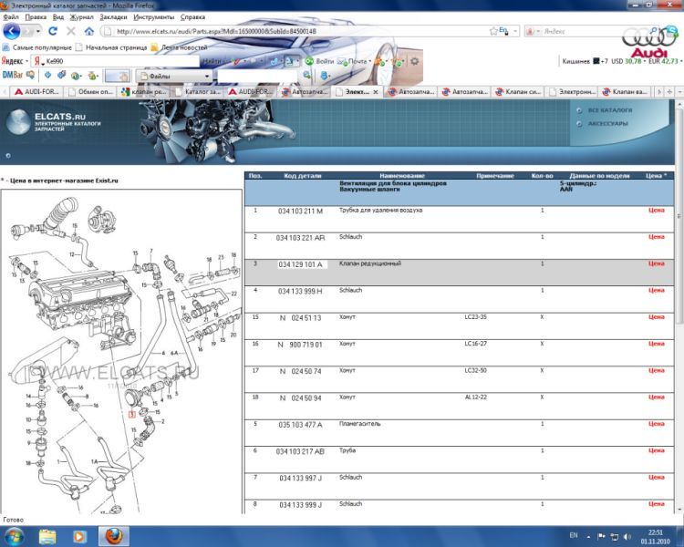Click Войти on the Yandex bar

[x=320, y=61]
